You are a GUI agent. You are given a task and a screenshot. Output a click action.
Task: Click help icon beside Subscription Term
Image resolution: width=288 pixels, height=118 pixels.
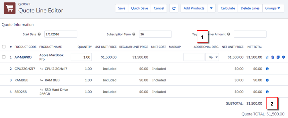134,34
